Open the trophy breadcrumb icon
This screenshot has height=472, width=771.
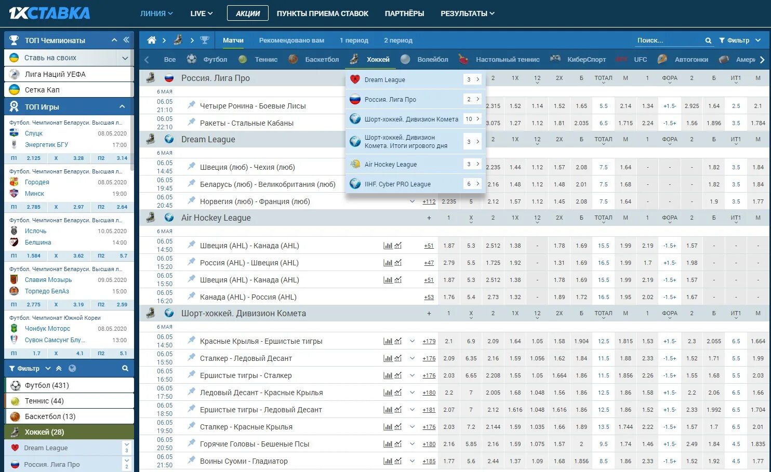point(205,40)
